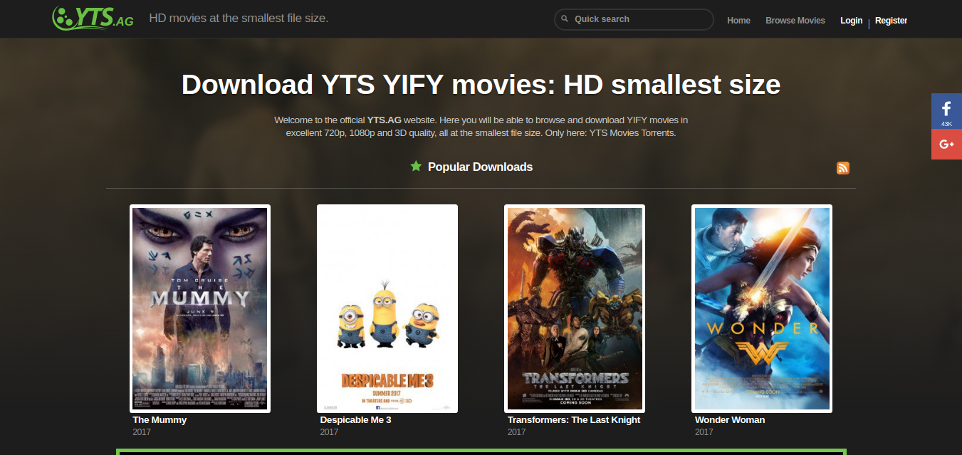Go to the Home page
Image resolution: width=962 pixels, height=455 pixels.
(738, 21)
